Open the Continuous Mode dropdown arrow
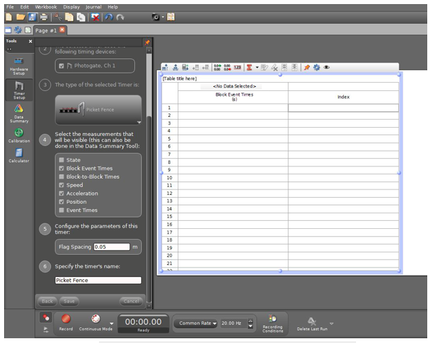Viewport: 432px width, 343px height. coord(111,323)
